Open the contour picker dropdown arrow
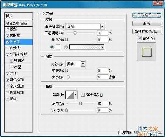165x137 pixels. click(x=76, y=95)
